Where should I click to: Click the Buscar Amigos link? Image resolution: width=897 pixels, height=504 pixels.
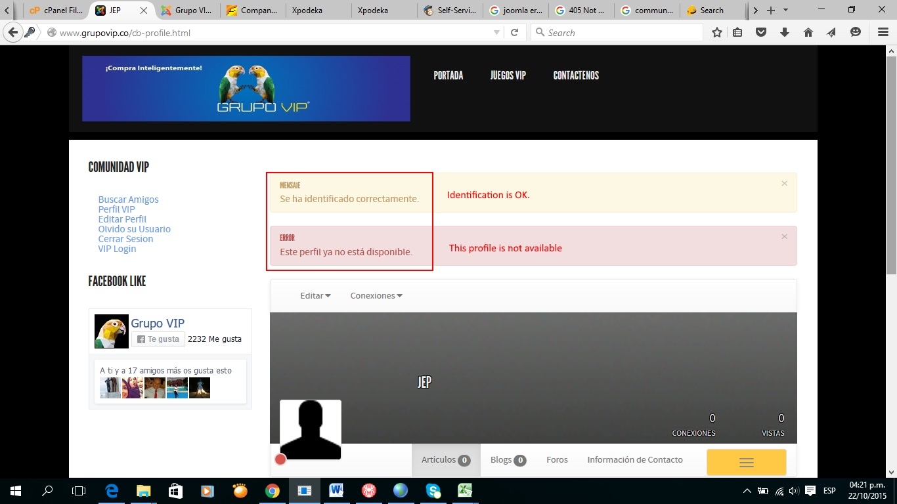coord(128,199)
